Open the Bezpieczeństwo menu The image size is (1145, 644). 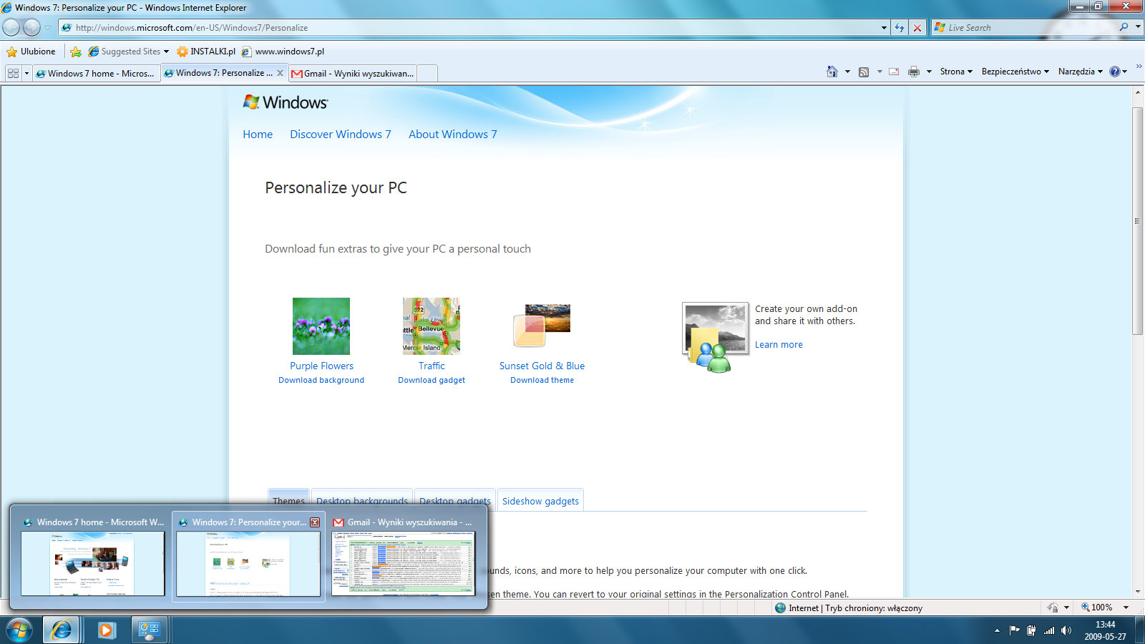click(x=1015, y=72)
